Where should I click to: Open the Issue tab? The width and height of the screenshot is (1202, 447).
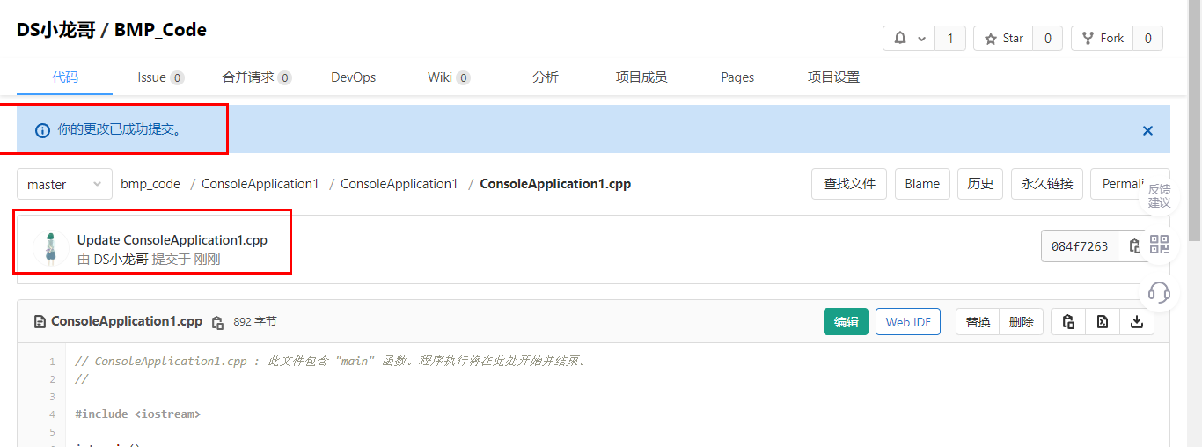(x=160, y=77)
